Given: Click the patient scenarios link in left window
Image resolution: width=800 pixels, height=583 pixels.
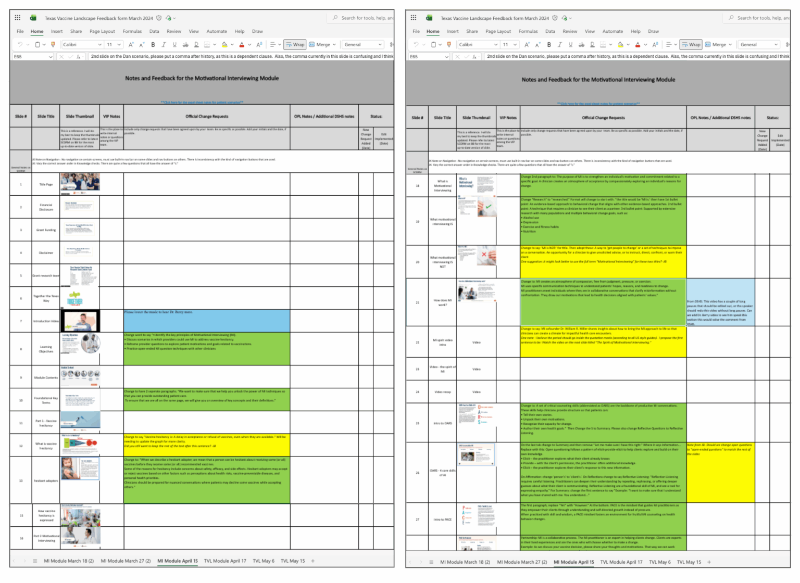Looking at the screenshot, I should [x=202, y=103].
